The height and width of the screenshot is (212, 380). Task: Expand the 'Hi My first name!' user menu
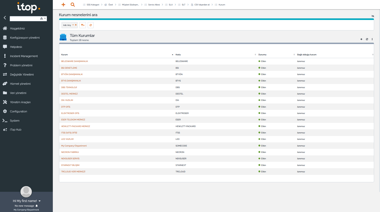(39, 201)
